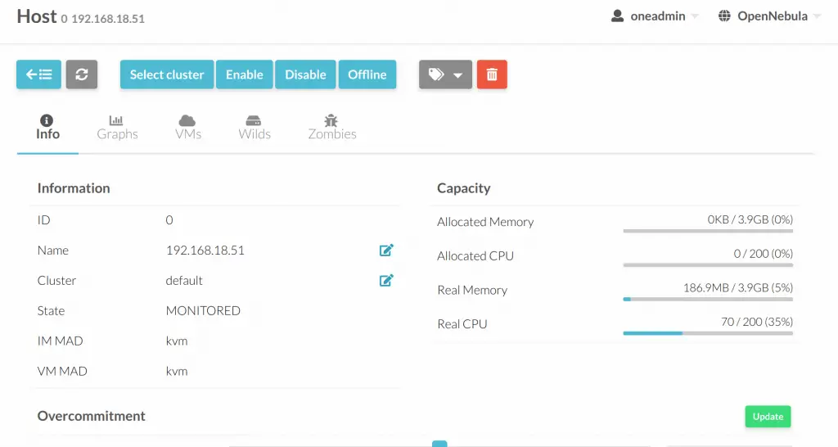Expand the OpenNebula zone dropdown arrow

tap(817, 16)
